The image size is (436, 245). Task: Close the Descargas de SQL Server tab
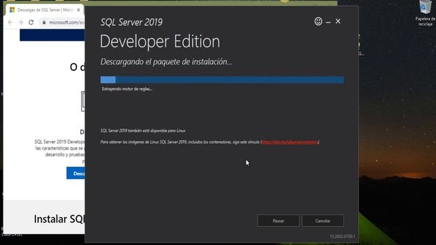tap(78, 10)
